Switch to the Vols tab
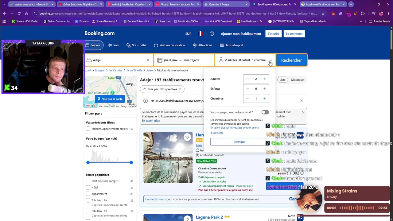This screenshot has width=393, height=221. (x=113, y=45)
